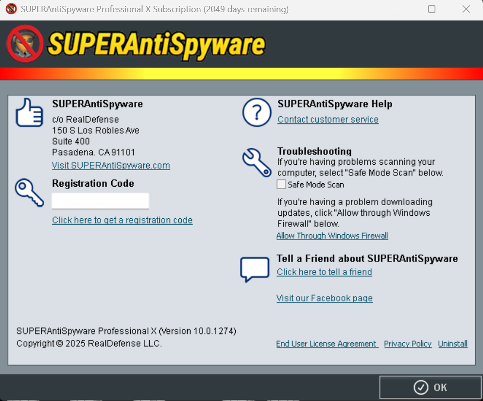
Task: Open the Privacy Policy link
Action: point(408,344)
